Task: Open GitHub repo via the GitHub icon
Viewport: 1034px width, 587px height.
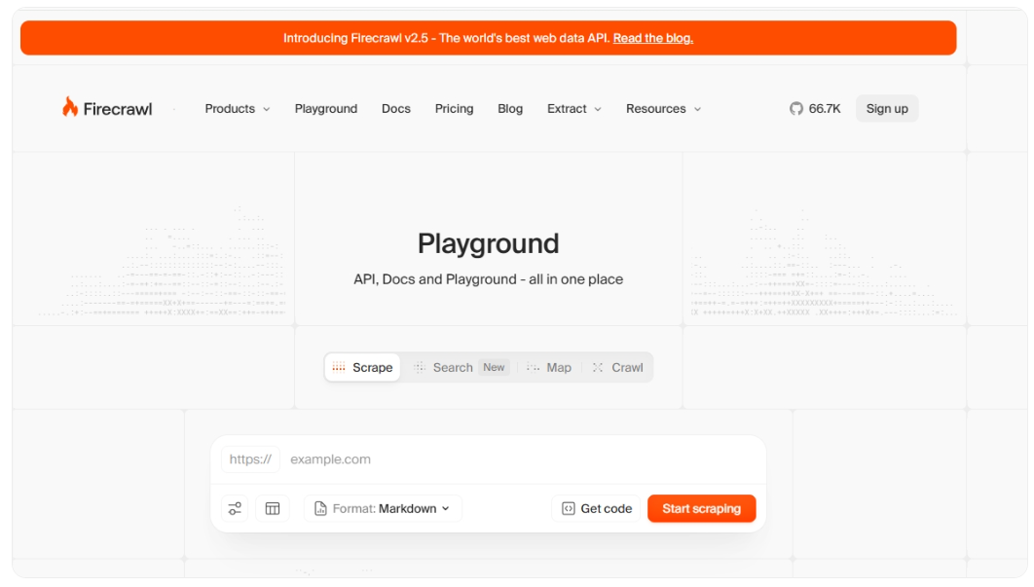Action: (x=796, y=108)
